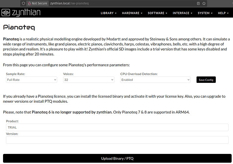233x164 pixels.
Task: Click the 'Product:' label
Action: coord(12,121)
